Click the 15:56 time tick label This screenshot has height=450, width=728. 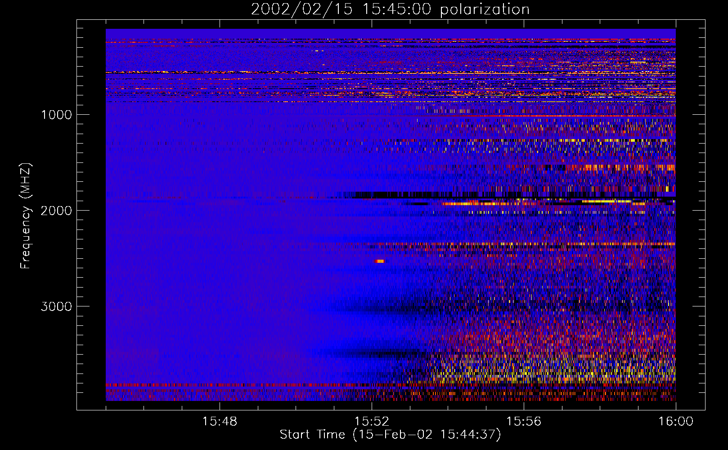click(x=524, y=422)
